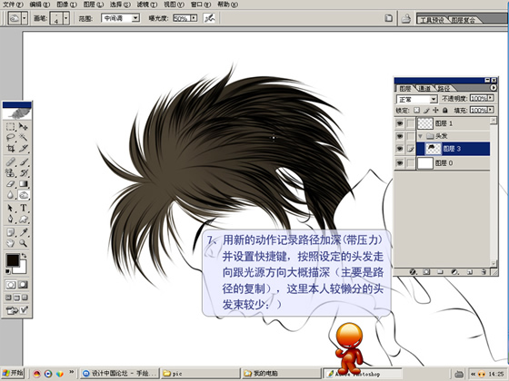Open Layers panel flyout menu arrow
The image size is (509, 381).
point(494,88)
